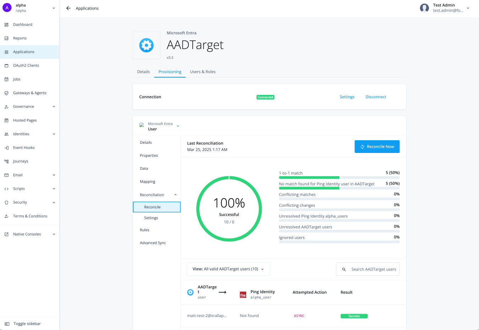
Task: Switch to the Details tab
Action: pyautogui.click(x=143, y=72)
